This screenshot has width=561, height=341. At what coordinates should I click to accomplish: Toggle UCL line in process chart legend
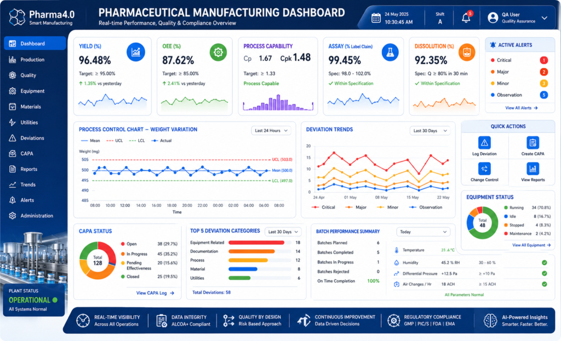pyautogui.click(x=115, y=141)
